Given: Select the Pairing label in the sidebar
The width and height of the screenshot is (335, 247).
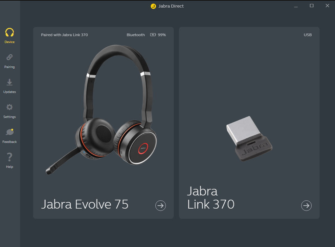Looking at the screenshot, I should (x=10, y=67).
